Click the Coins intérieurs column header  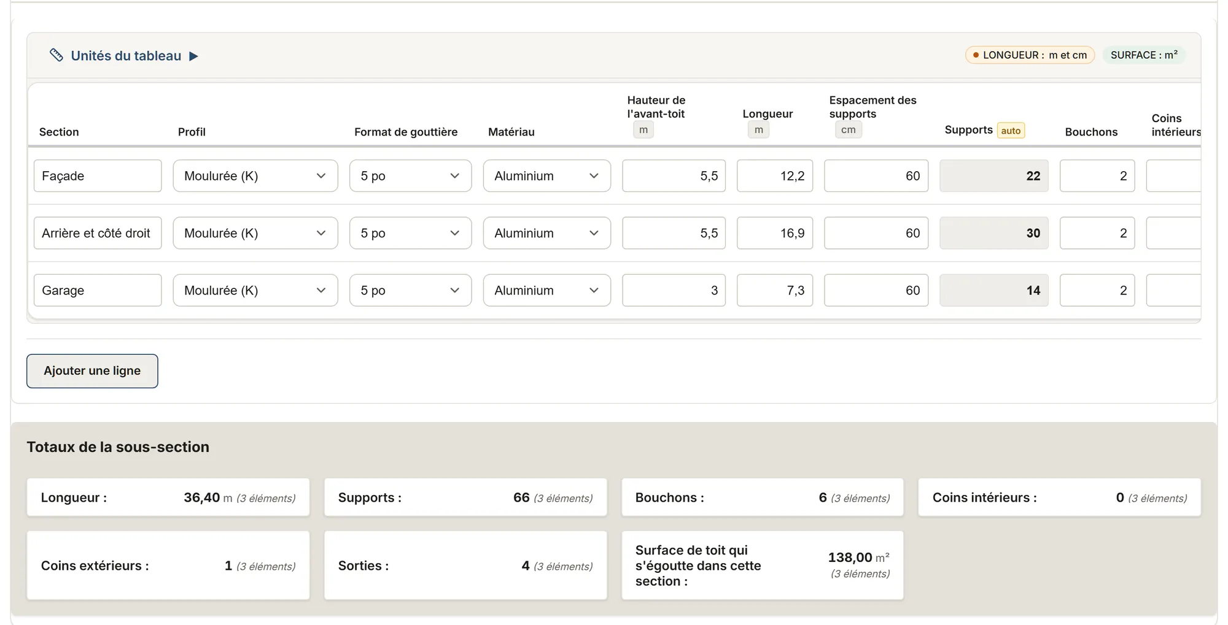[1176, 125]
